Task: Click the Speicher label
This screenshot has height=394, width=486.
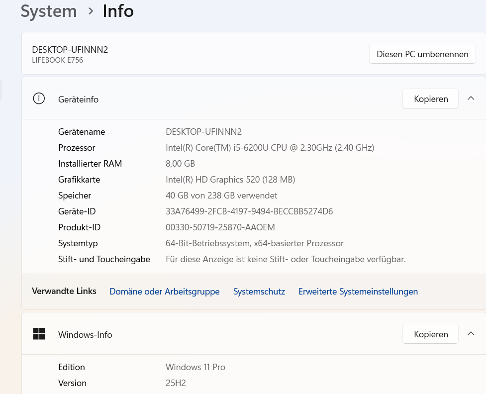Action: click(x=75, y=196)
